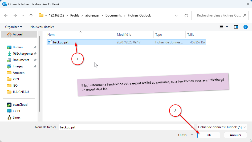Open the Organiser menu
The width and height of the screenshot is (252, 142).
pos(14,27)
